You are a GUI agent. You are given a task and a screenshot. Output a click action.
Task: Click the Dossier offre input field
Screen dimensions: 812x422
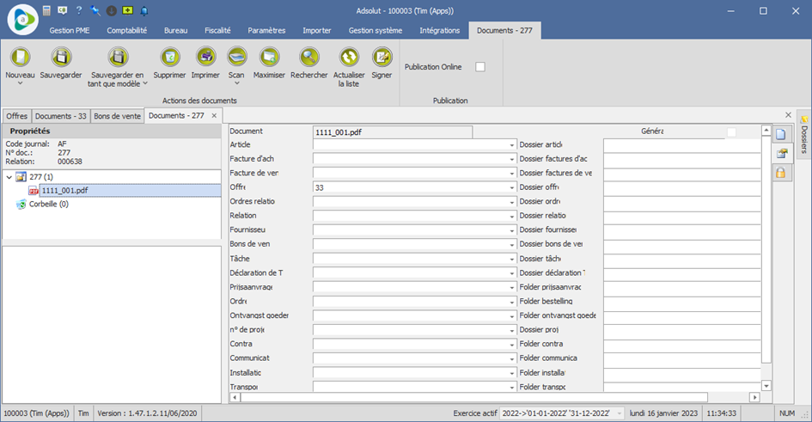coord(682,188)
